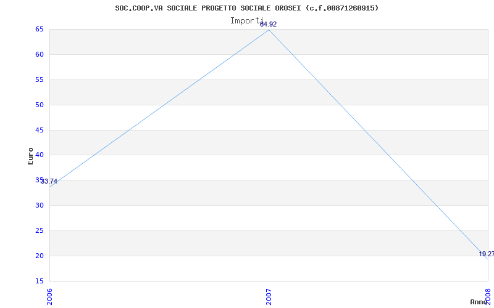Click the Euro y-axis title
Viewport: 494px width, 308px height.
tap(30, 156)
